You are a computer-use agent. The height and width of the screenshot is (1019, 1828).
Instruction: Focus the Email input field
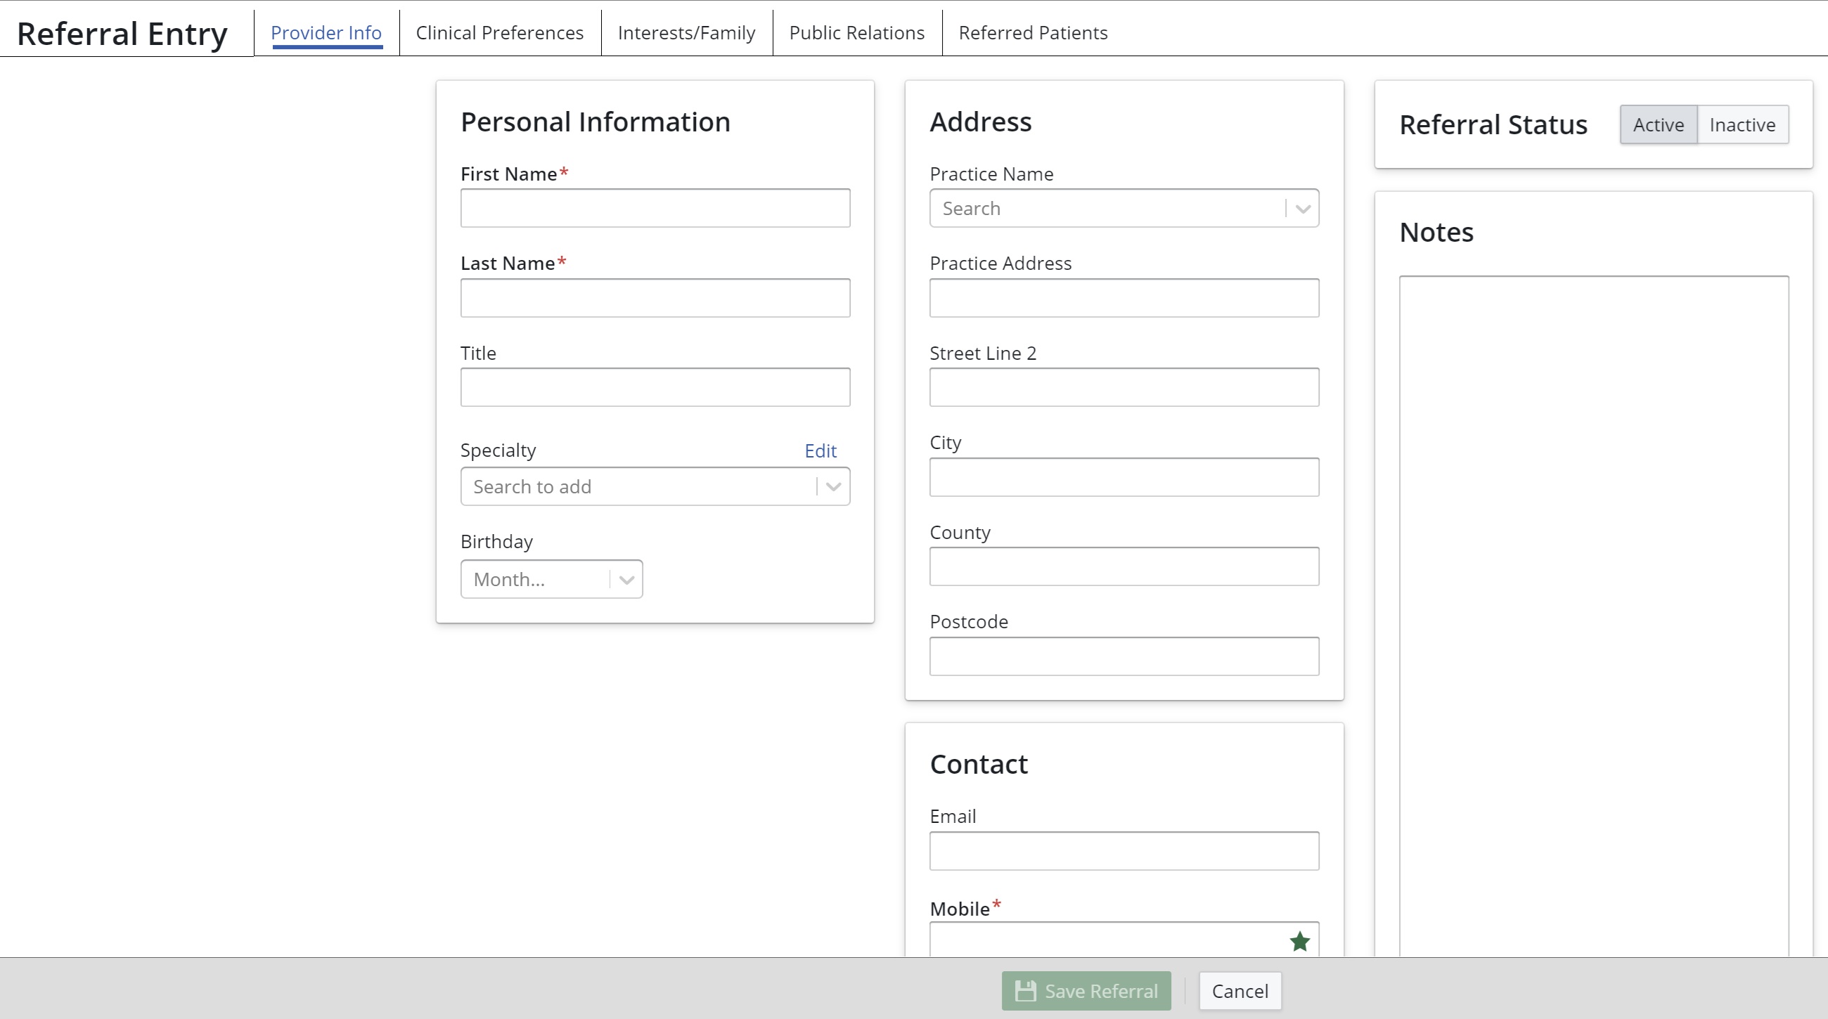coord(1124,851)
